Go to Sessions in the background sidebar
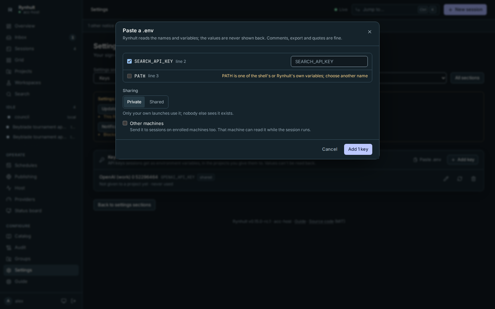495x309 pixels. [x=41, y=49]
